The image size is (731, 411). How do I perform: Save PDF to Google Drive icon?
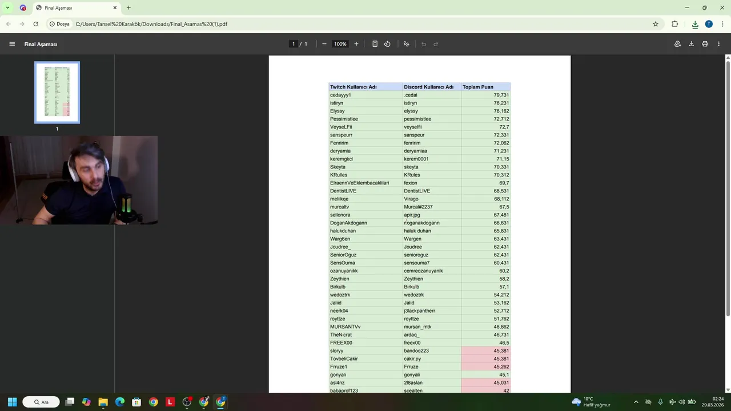pyautogui.click(x=678, y=44)
